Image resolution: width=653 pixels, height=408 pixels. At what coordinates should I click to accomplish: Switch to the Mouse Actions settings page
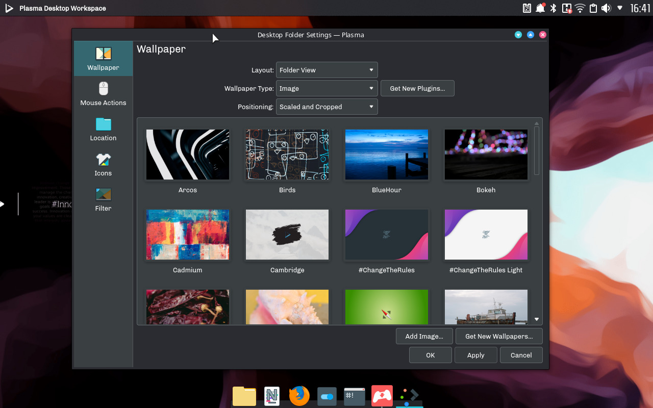pos(103,95)
